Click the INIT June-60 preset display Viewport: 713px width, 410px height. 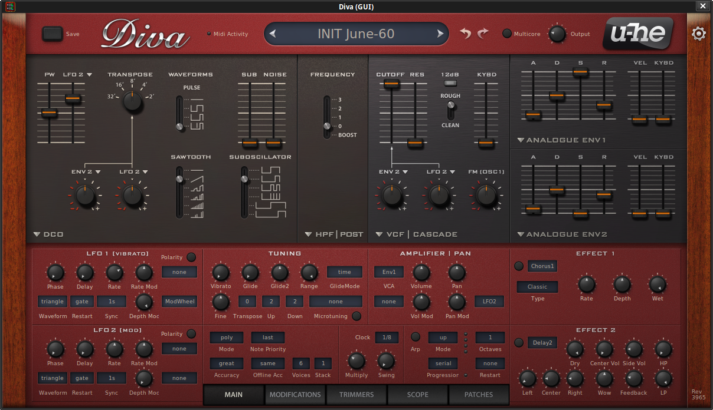356,34
